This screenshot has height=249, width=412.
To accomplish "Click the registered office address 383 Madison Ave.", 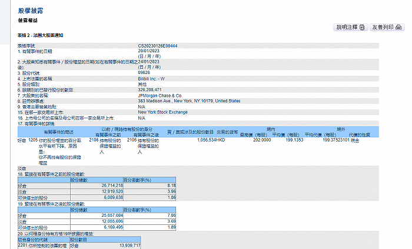I will [189, 101].
